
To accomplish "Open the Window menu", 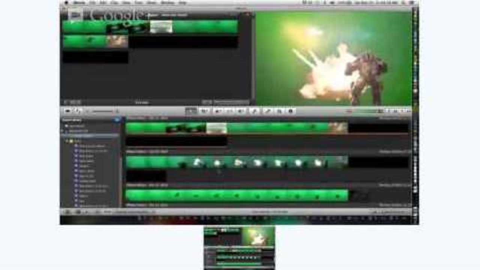I will tap(167, 2).
